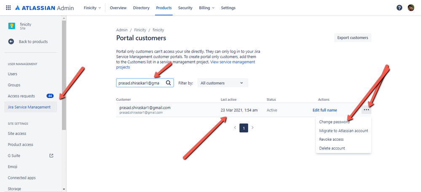Open the help question mark icon
Screen dimensions: 421x192
(x=399, y=8)
